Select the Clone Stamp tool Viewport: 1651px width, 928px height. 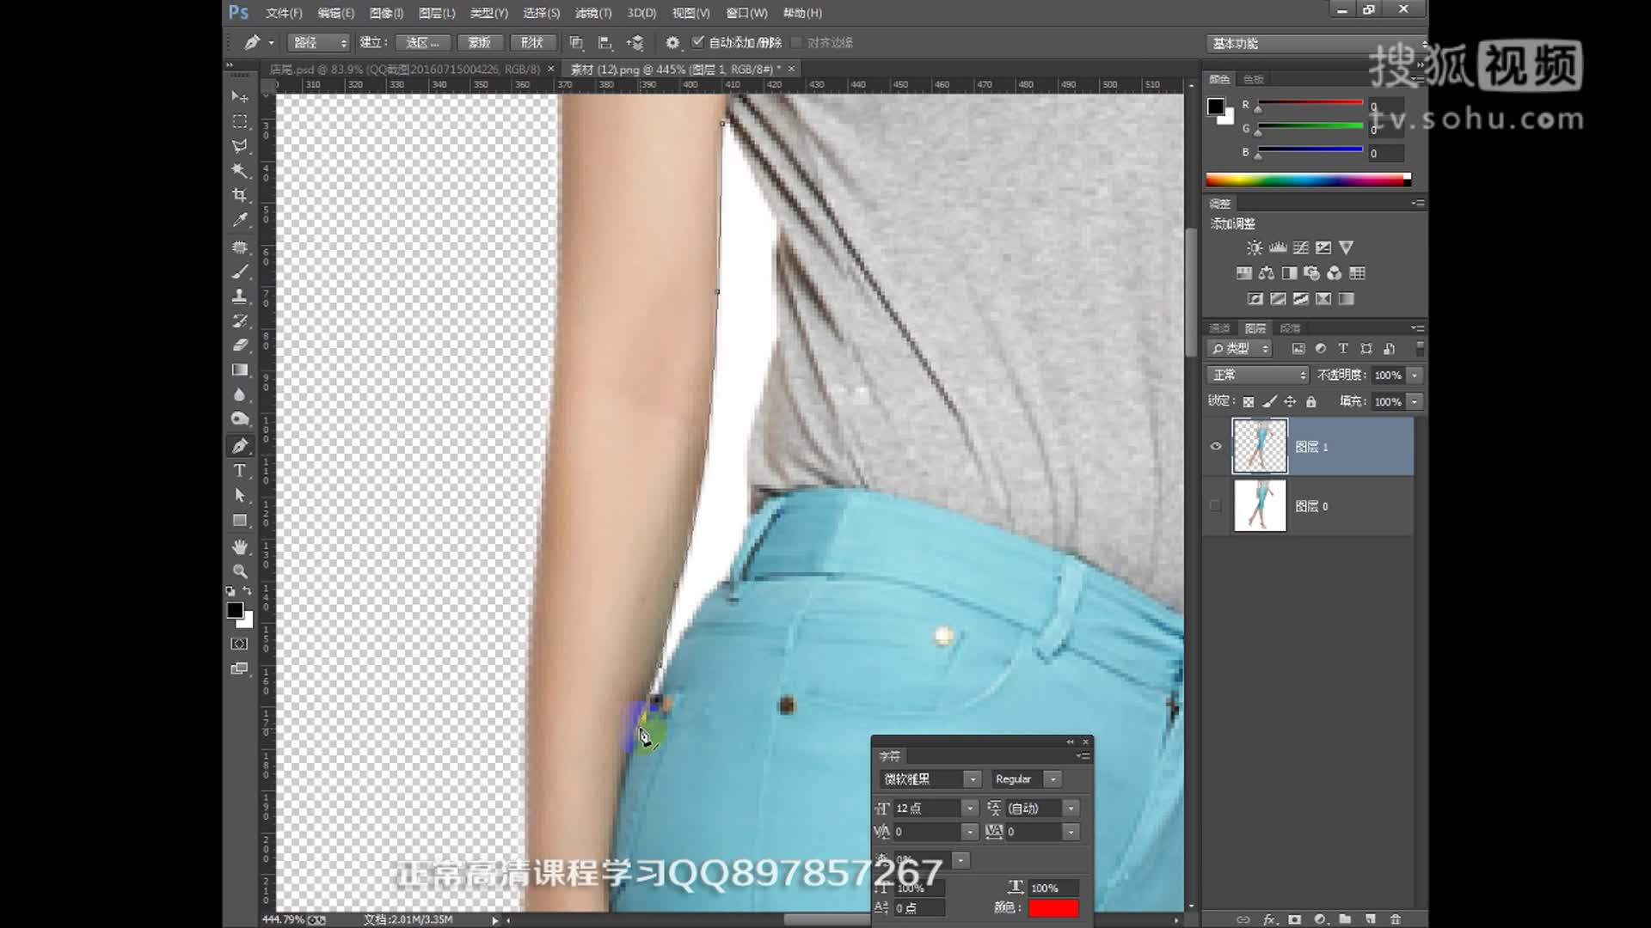pyautogui.click(x=240, y=296)
